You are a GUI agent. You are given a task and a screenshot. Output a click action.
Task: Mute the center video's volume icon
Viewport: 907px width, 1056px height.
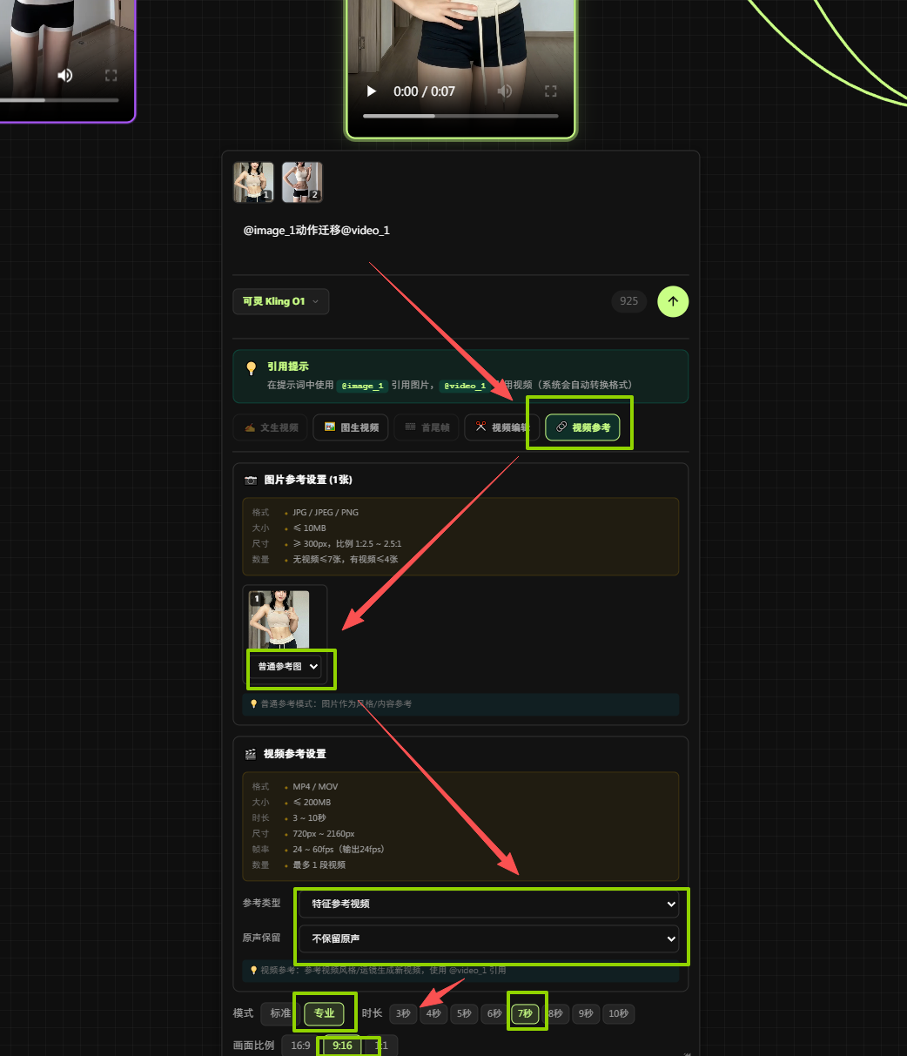(x=505, y=91)
